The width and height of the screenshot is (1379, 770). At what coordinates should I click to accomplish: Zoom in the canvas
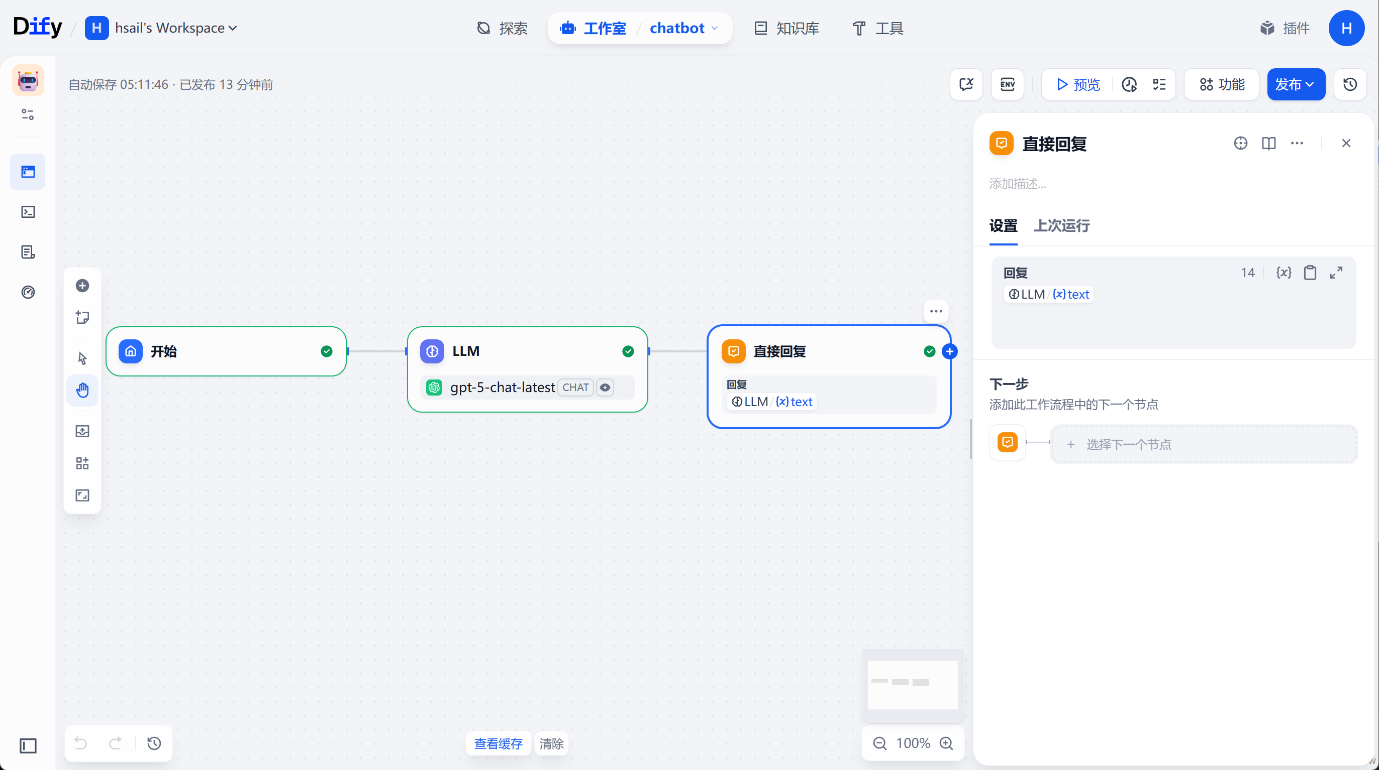[946, 743]
